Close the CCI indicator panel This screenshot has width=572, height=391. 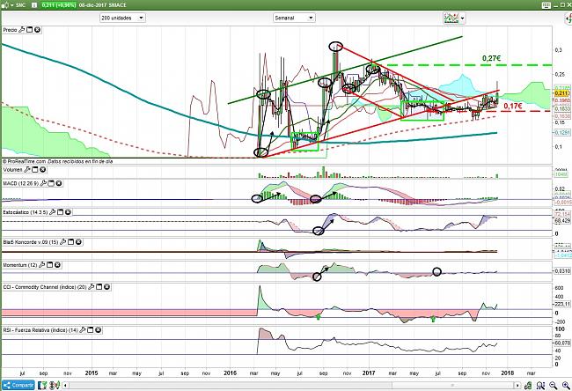point(106,287)
